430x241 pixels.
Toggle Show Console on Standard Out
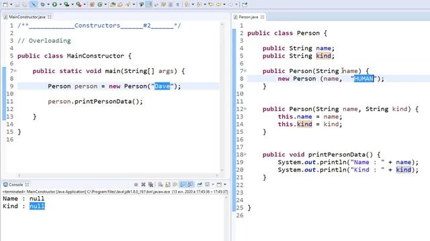(183, 185)
